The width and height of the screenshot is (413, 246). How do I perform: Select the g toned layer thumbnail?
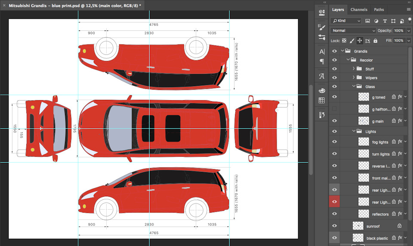click(x=364, y=97)
